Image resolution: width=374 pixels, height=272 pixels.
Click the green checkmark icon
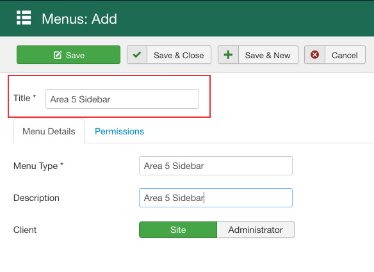tap(137, 55)
